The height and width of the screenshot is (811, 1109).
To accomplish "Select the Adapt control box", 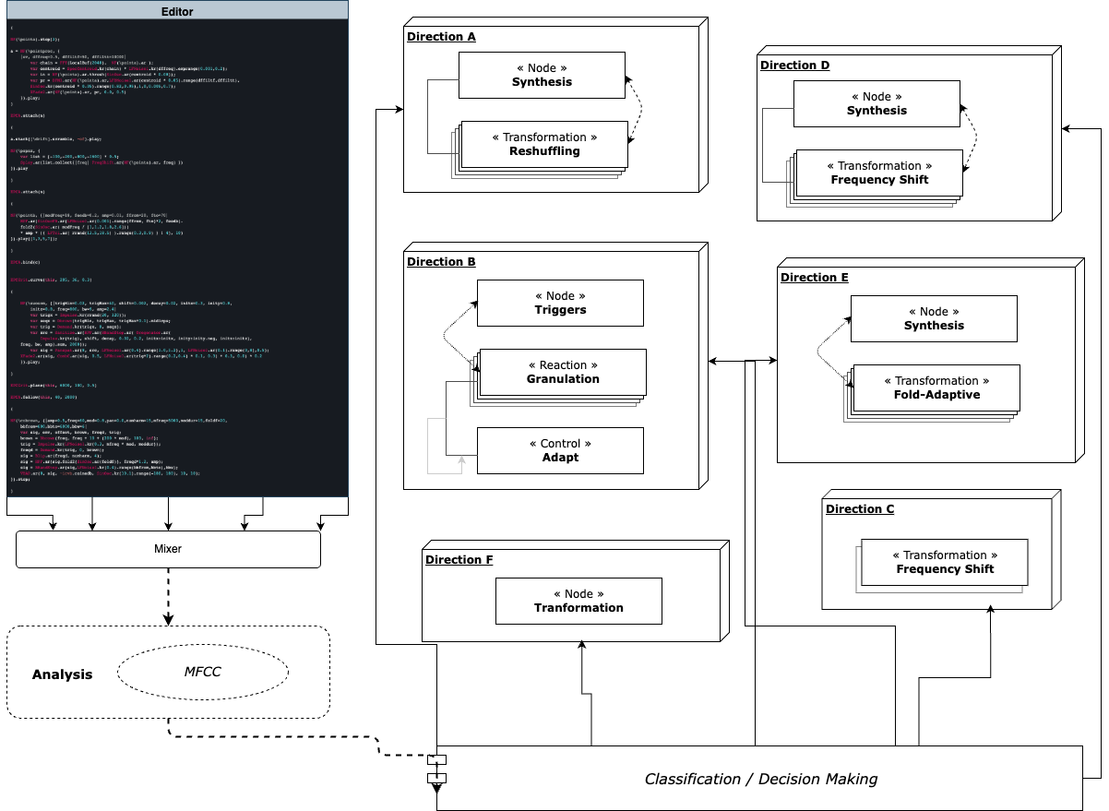I will 560,450.
